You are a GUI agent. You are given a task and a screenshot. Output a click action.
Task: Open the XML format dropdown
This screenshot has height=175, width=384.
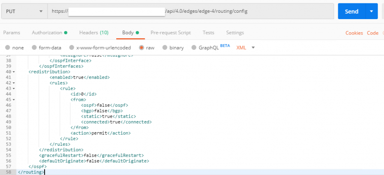click(x=246, y=48)
